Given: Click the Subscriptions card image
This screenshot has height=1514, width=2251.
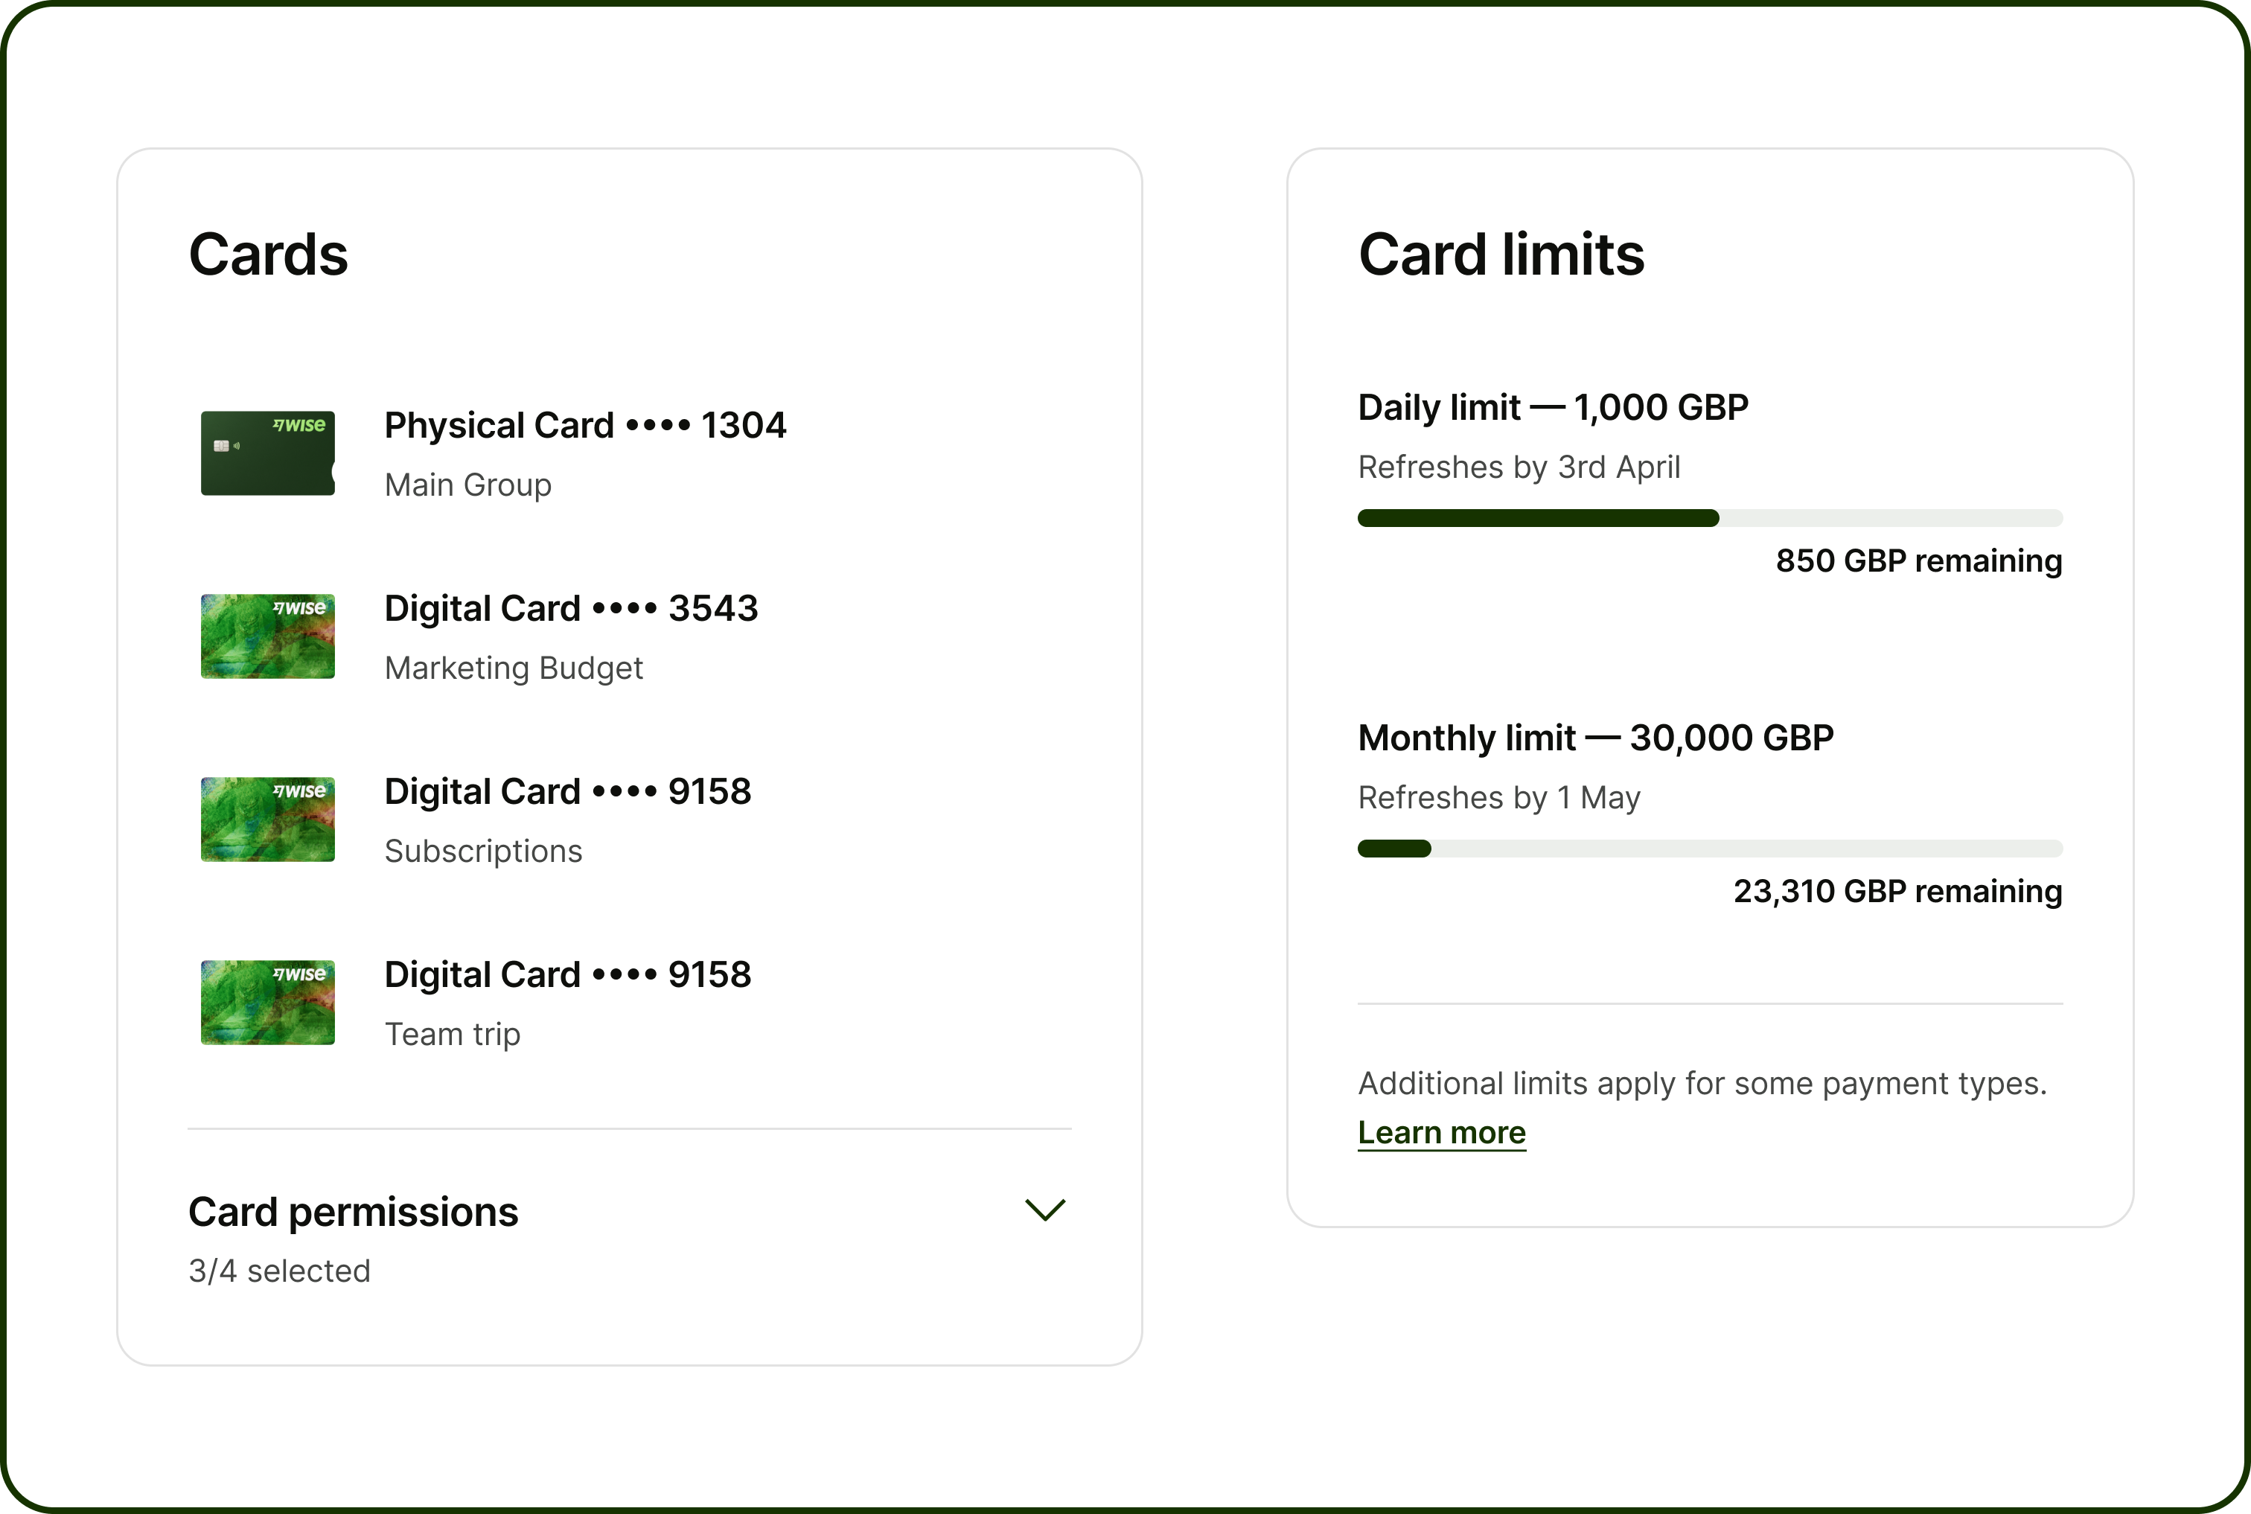Looking at the screenshot, I should [x=267, y=819].
